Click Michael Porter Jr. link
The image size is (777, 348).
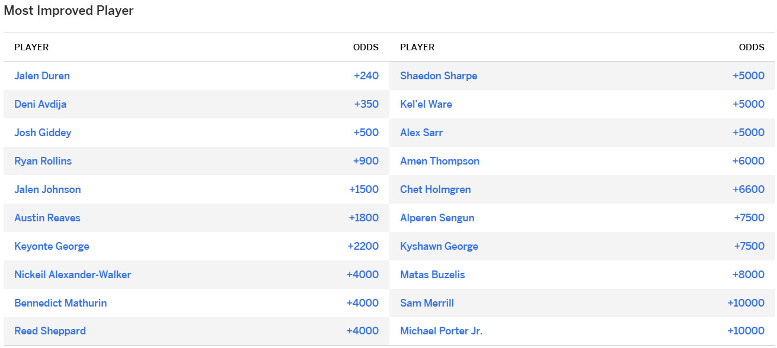tap(442, 331)
